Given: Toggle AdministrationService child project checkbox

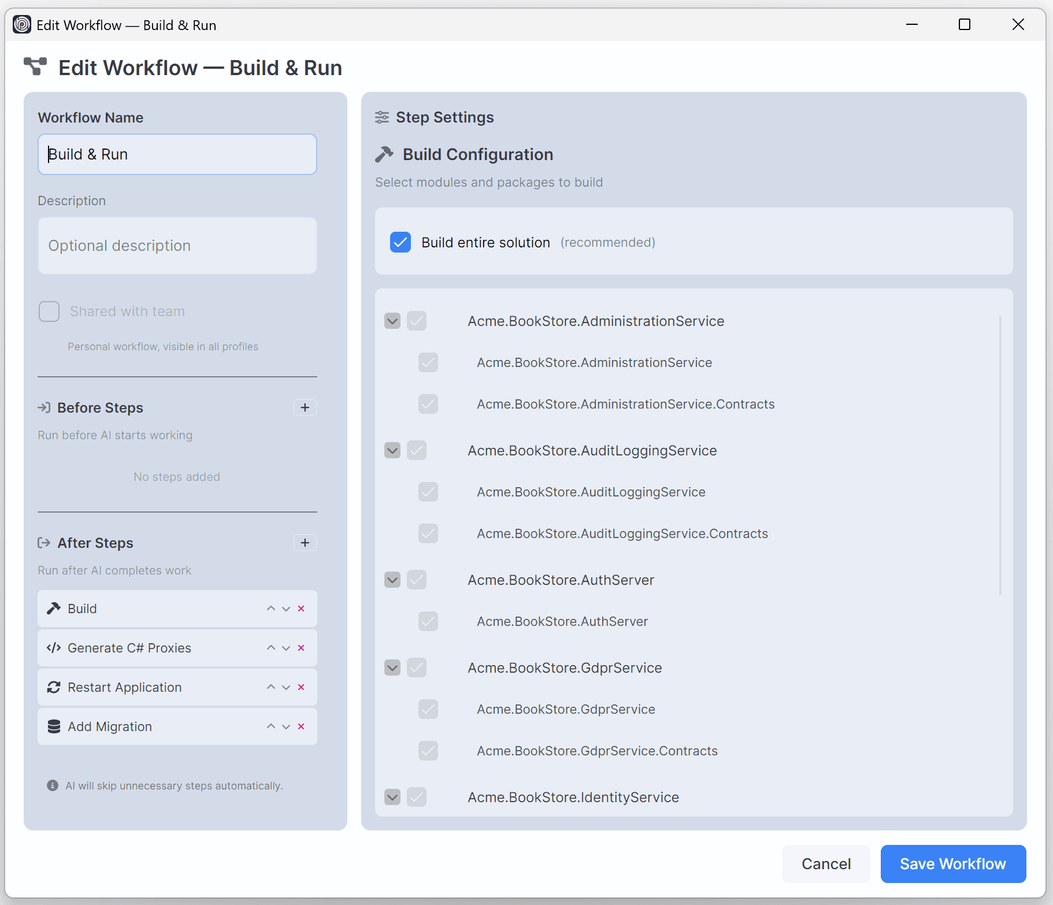Looking at the screenshot, I should pyautogui.click(x=428, y=362).
